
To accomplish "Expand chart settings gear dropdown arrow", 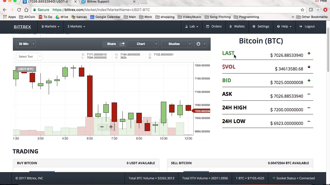I will point(204,44).
